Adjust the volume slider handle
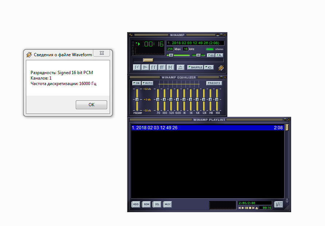325x226 pixels. [171, 55]
